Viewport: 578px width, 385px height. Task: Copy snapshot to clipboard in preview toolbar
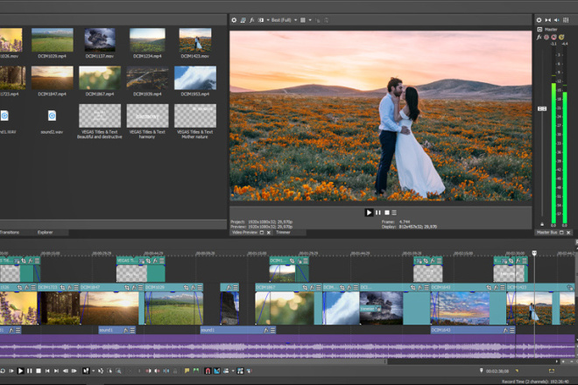point(318,20)
